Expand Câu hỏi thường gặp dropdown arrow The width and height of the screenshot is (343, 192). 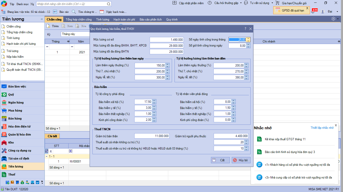click(x=241, y=3)
